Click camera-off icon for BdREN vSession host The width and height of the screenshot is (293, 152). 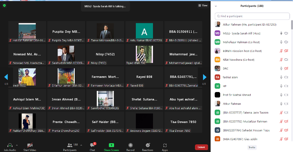point(286,51)
